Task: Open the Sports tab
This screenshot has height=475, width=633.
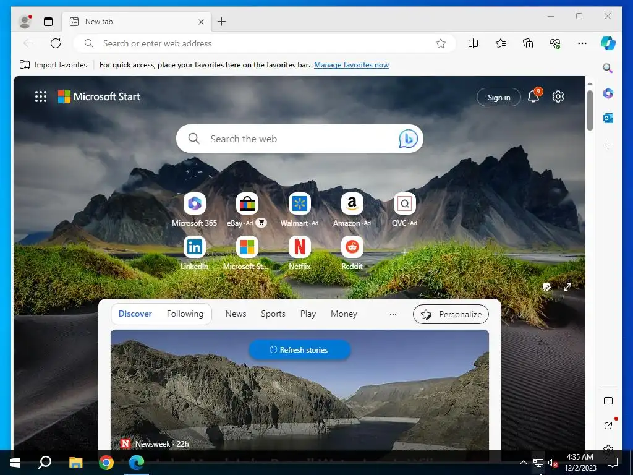Action: tap(273, 314)
